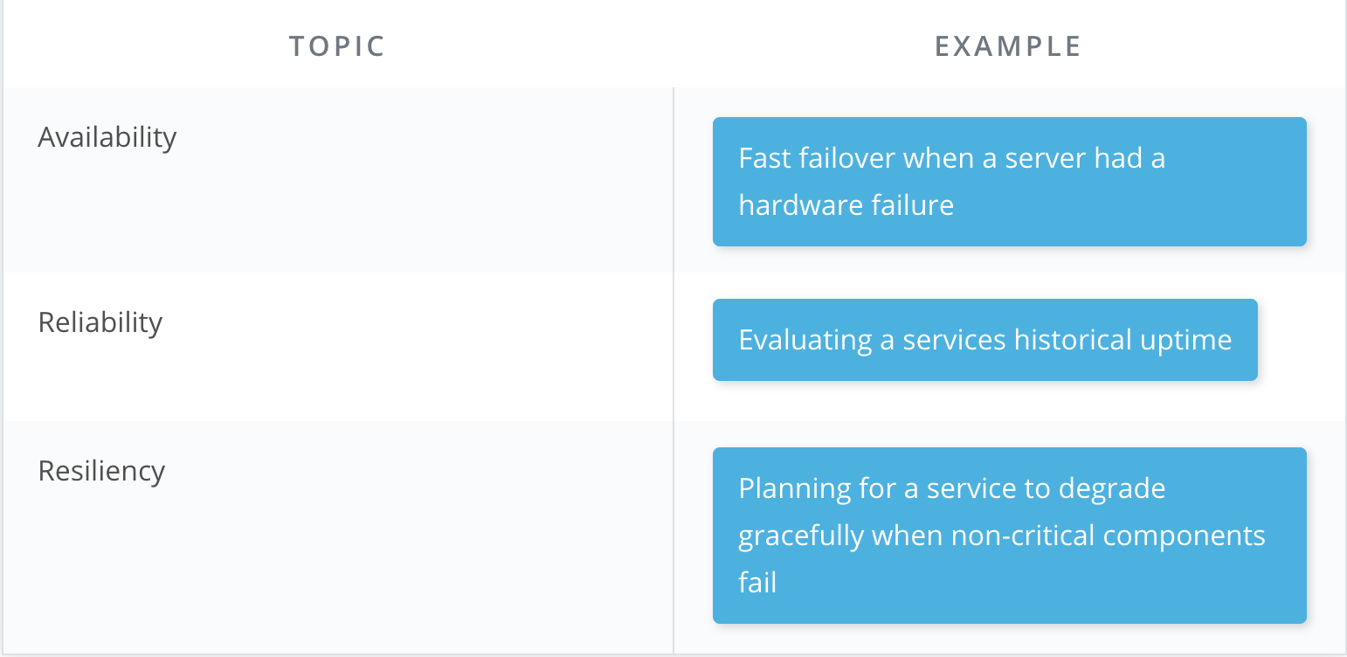
Task: Click the EXAMPLE column header
Action: point(1009,46)
